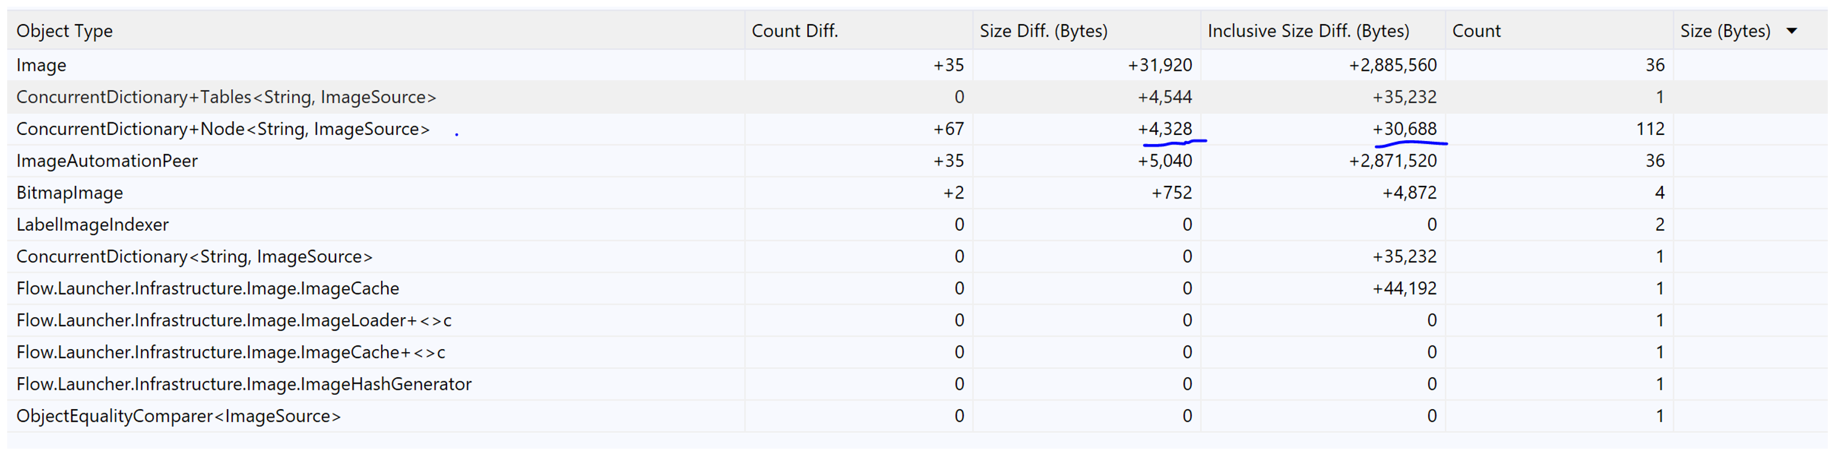Click the underlined +30,688 value

coord(1405,130)
